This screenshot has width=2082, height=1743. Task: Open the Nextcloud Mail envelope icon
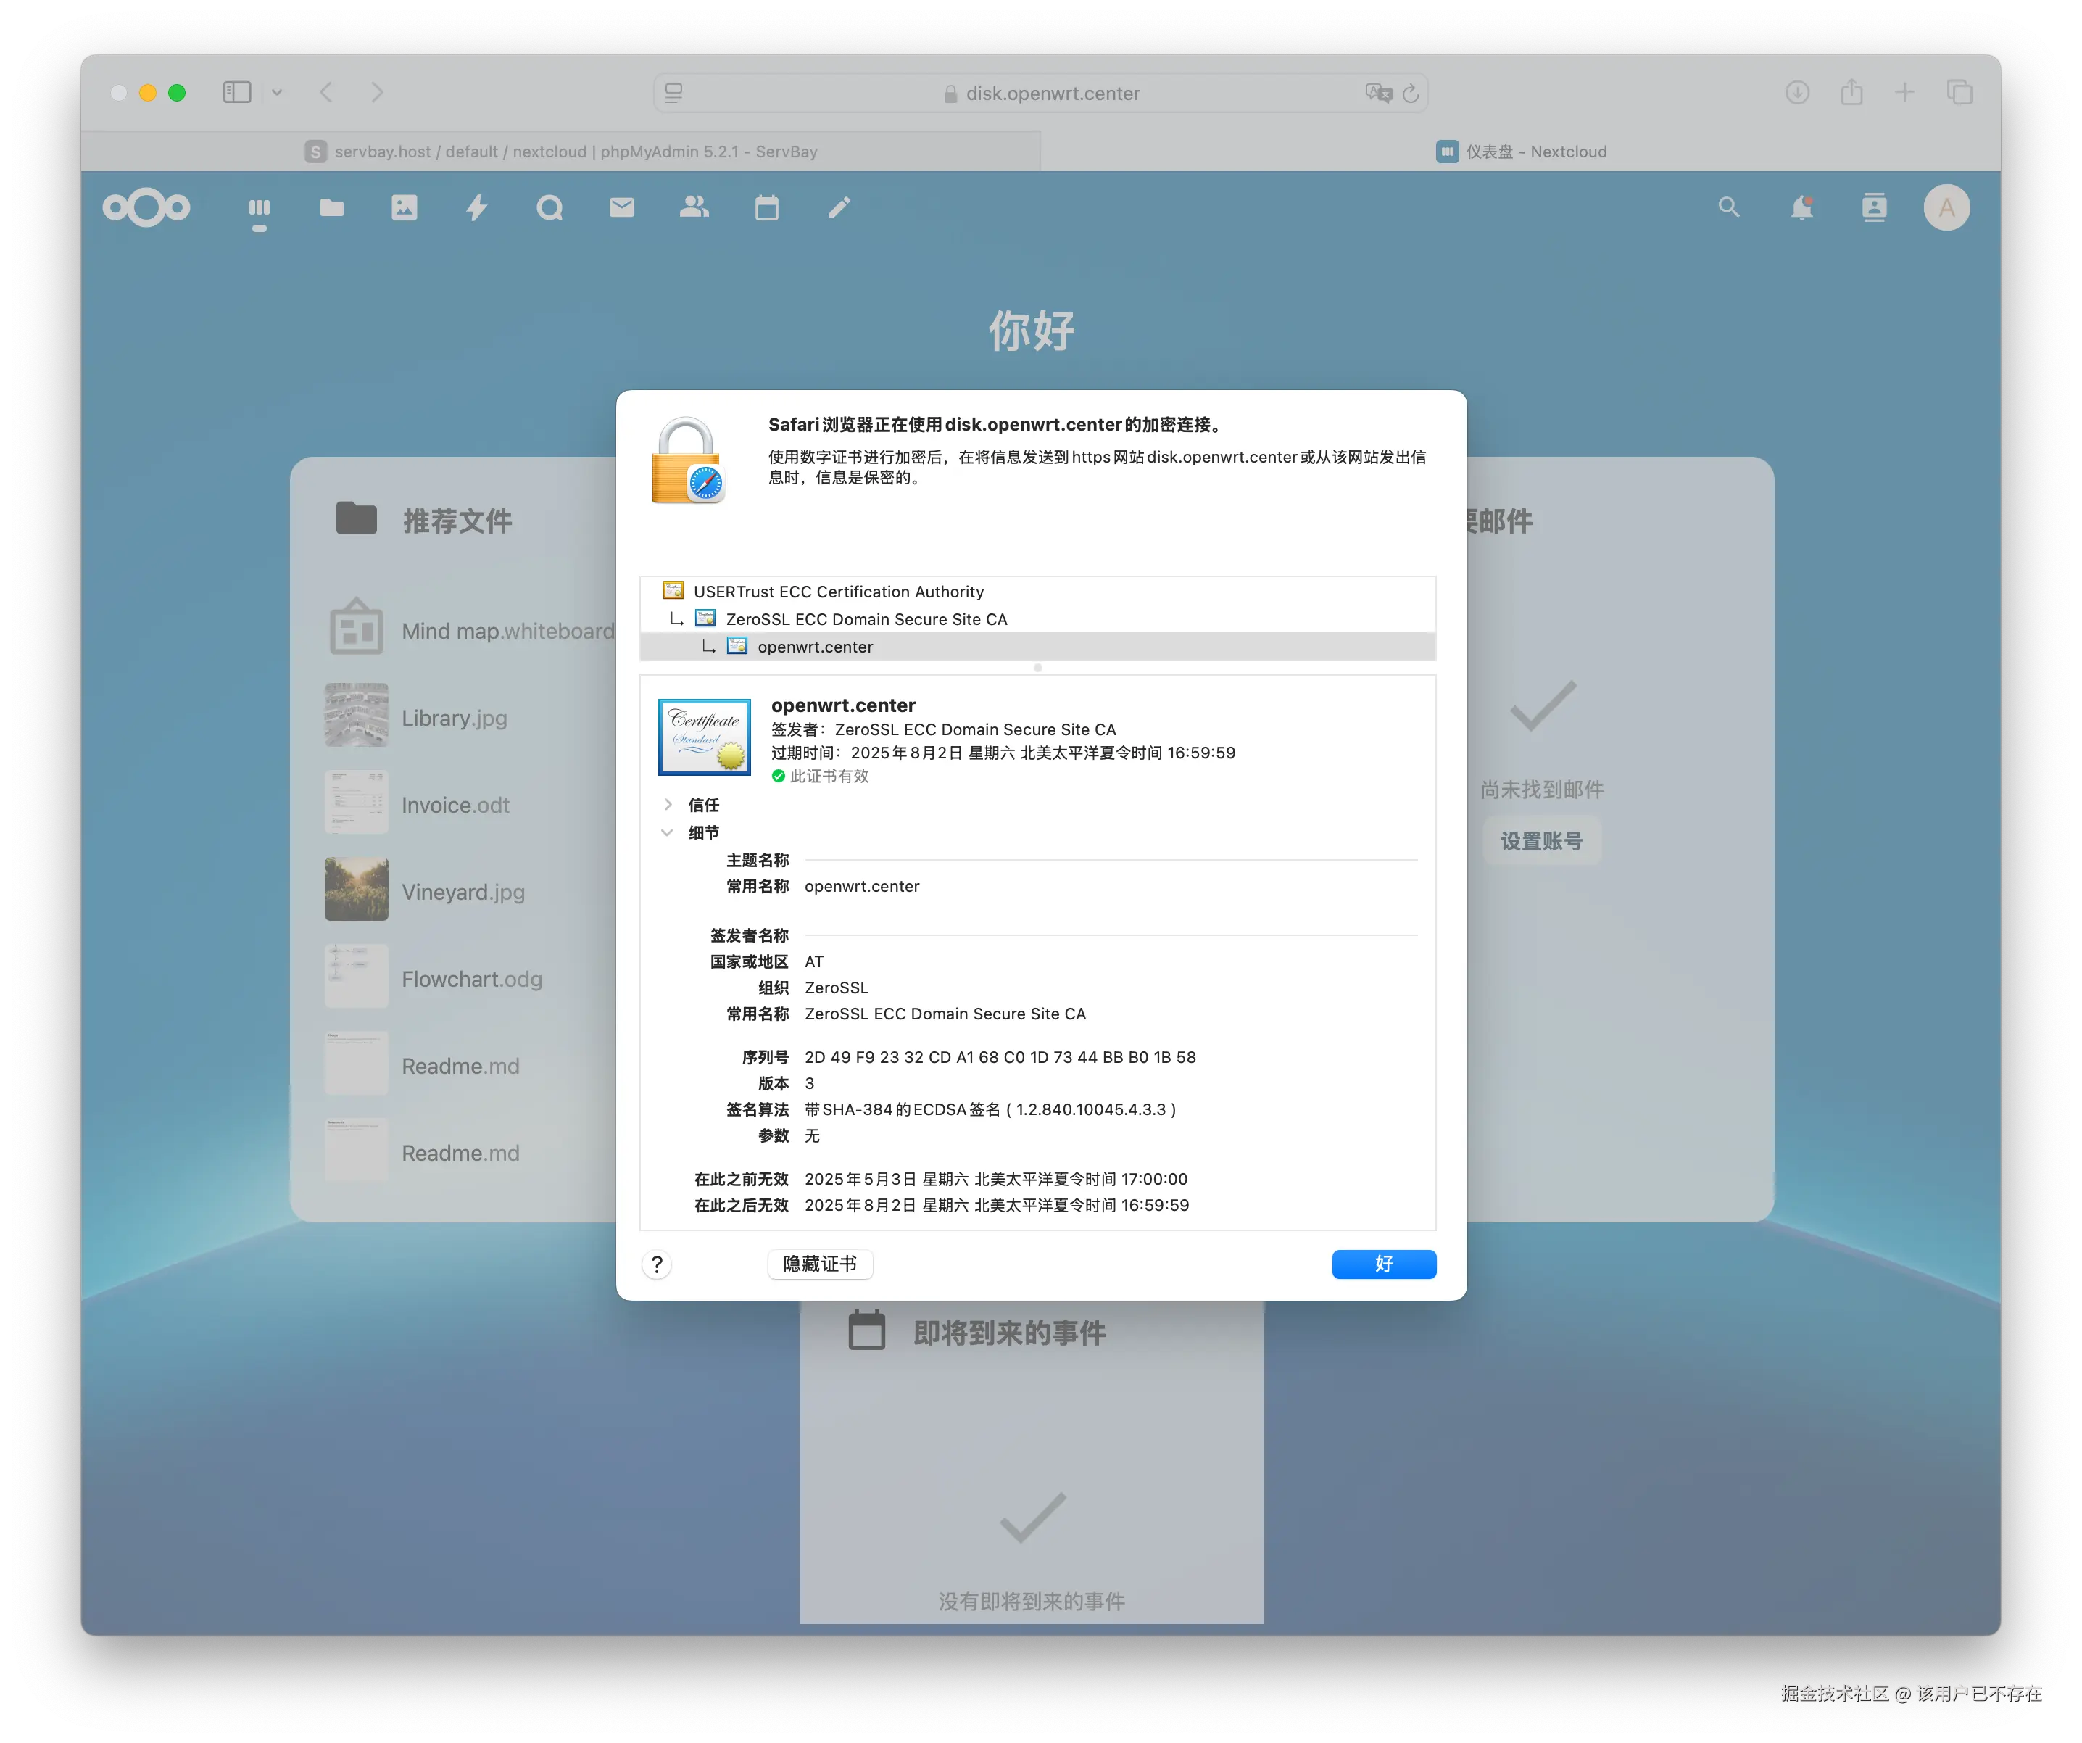[621, 207]
